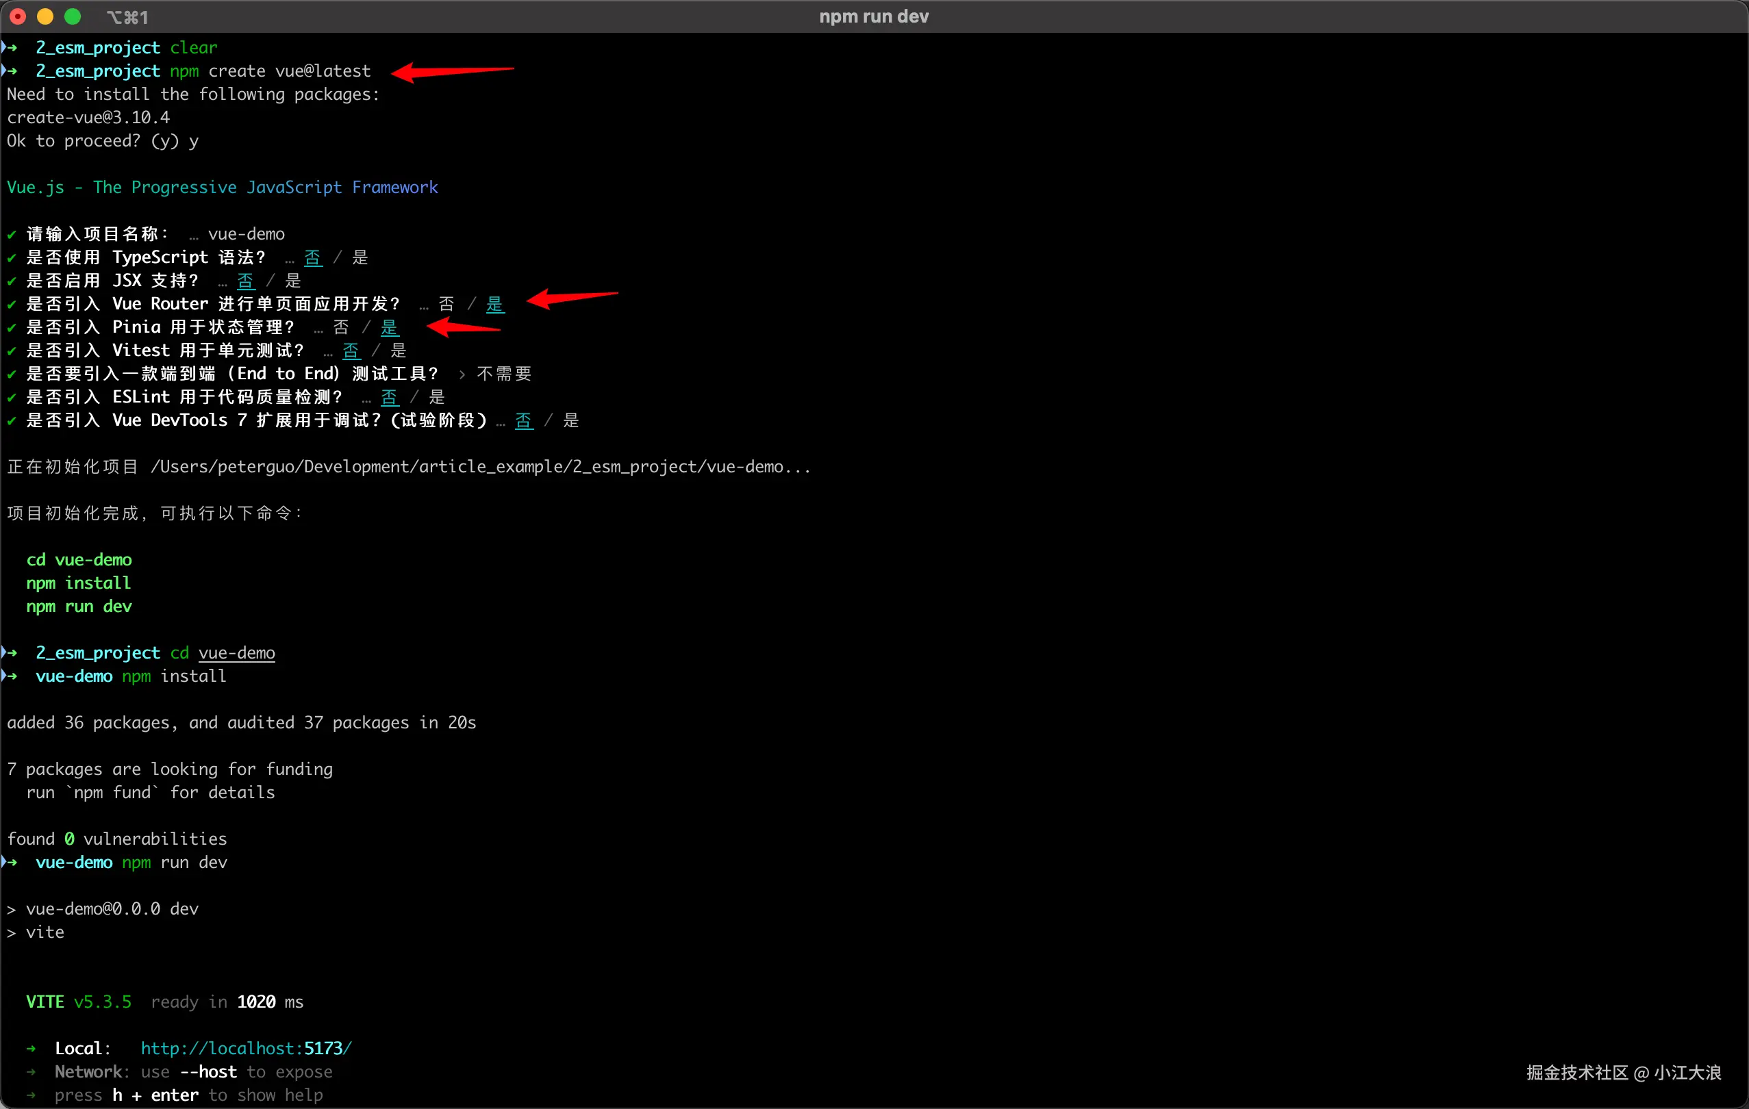Click the ⌥⌘1 tab shortcut label
This screenshot has height=1109, width=1749.
pyautogui.click(x=127, y=16)
